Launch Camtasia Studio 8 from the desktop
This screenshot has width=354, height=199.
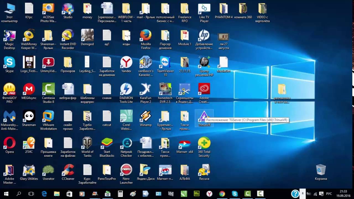[x=48, y=93]
